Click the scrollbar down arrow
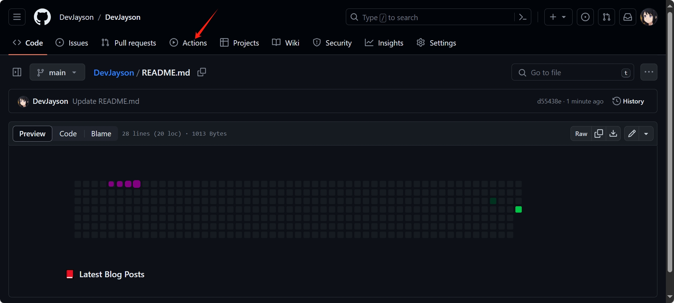This screenshot has width=674, height=303. (x=670, y=297)
